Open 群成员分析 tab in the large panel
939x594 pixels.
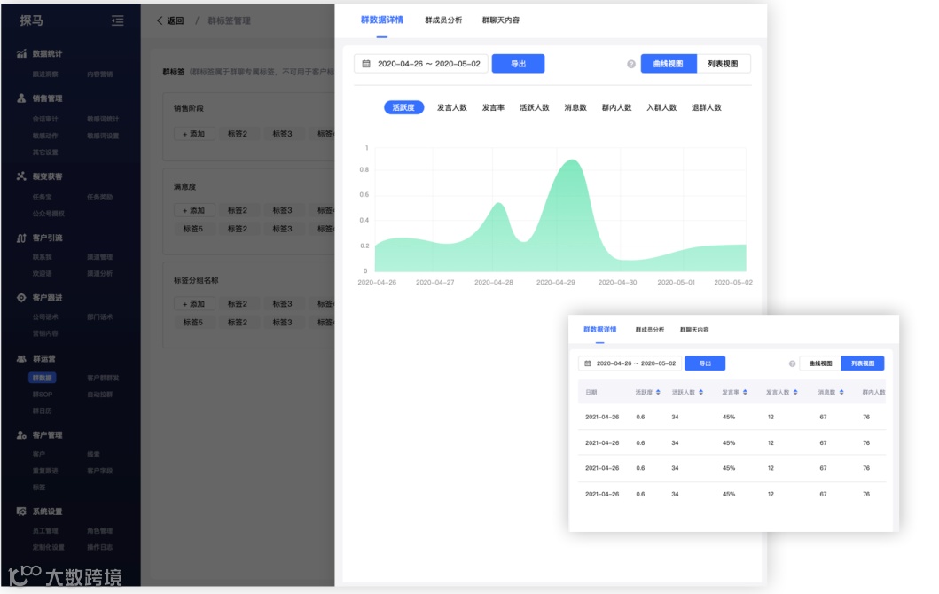coord(443,20)
